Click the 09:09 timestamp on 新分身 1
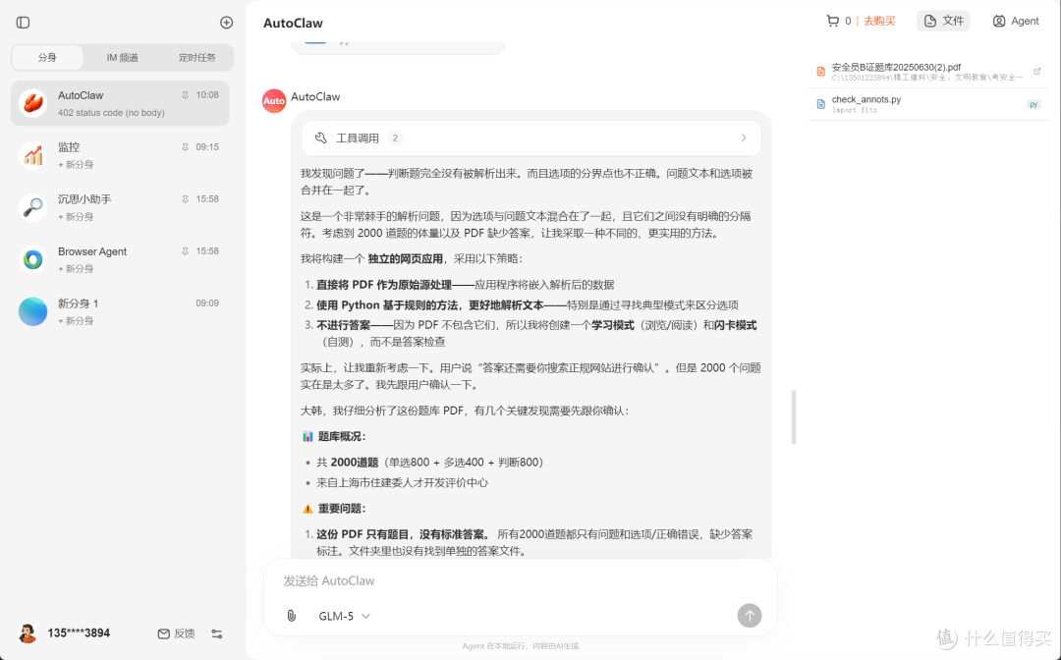The height and width of the screenshot is (660, 1061). (207, 302)
